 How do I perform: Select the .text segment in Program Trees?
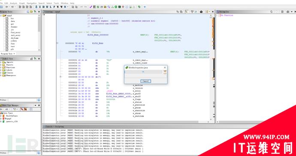point(12,46)
